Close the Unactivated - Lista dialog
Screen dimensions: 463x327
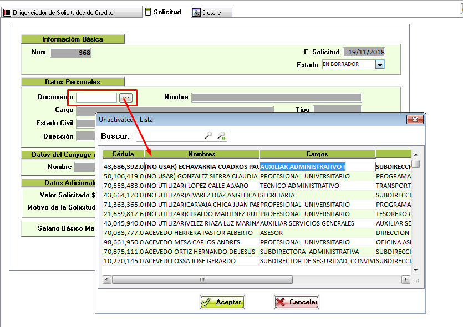[x=414, y=119]
